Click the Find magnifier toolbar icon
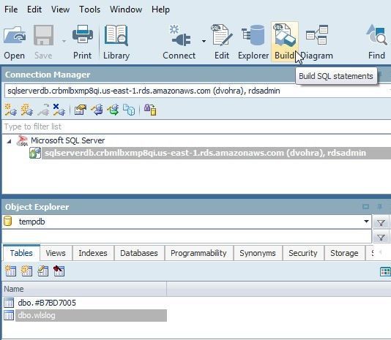This screenshot has height=340, width=391. pos(377,35)
